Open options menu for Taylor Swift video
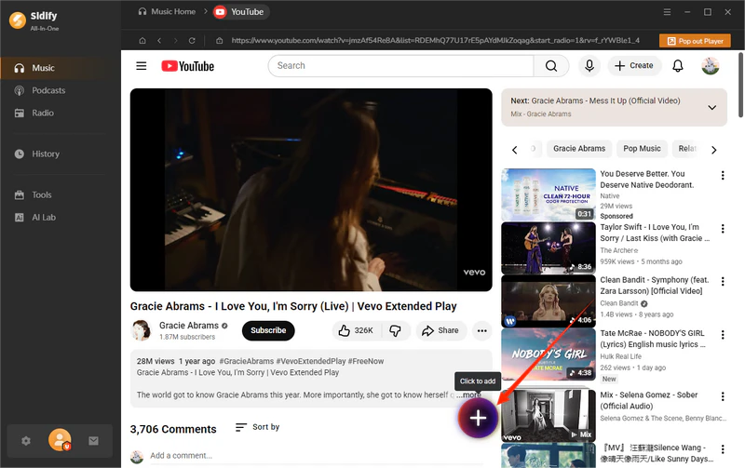This screenshot has height=468, width=745. click(x=723, y=229)
